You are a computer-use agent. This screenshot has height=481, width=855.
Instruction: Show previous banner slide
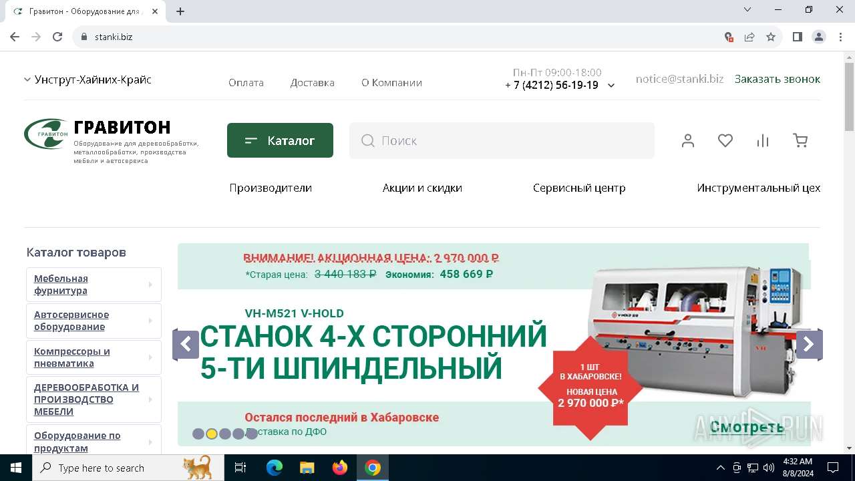click(186, 345)
